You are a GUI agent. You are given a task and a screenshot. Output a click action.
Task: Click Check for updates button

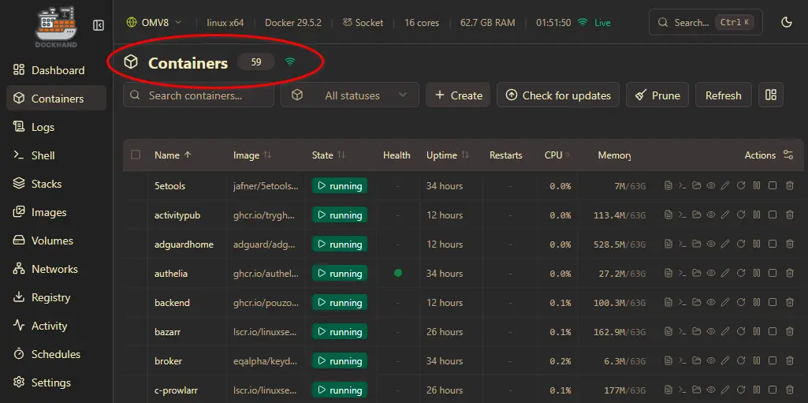point(558,95)
